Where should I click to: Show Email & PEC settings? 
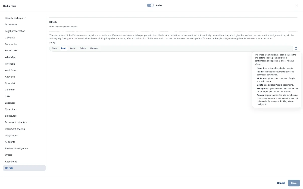[x=24, y=51]
